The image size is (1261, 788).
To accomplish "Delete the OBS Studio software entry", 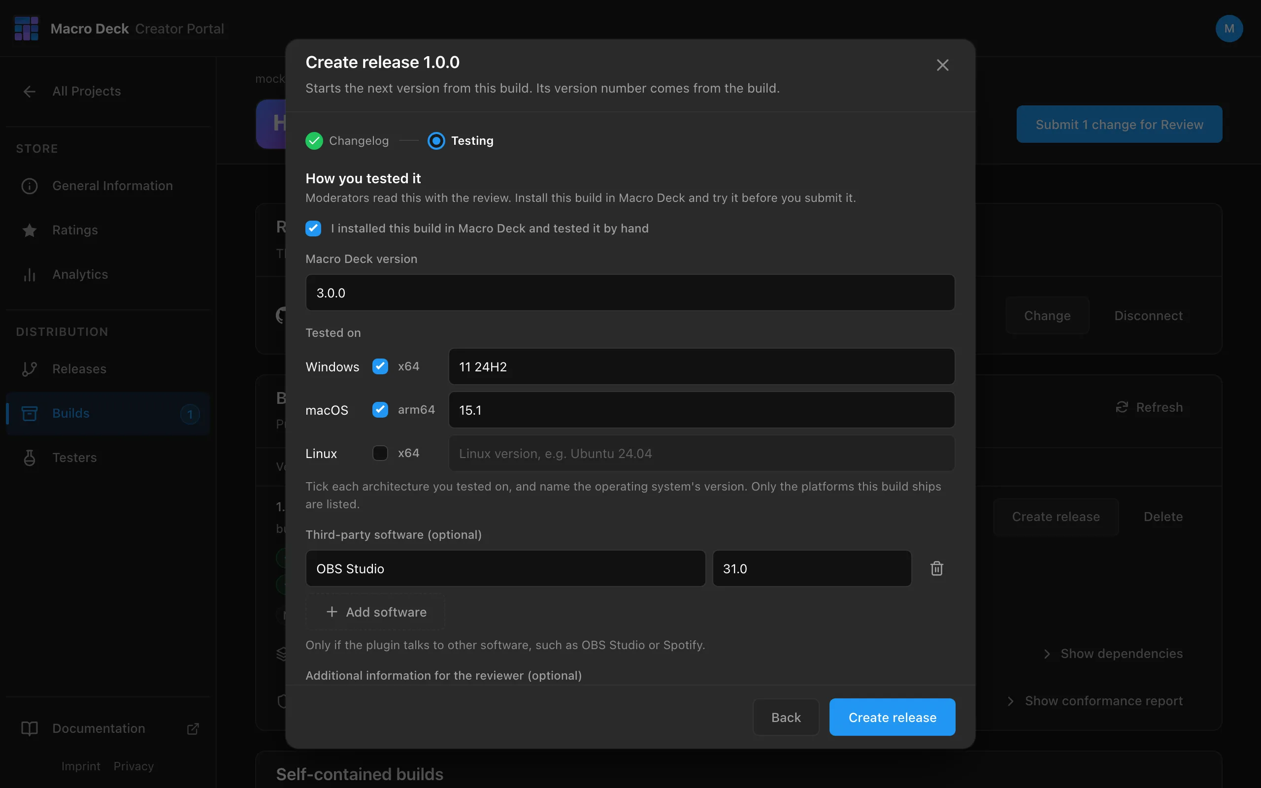I will tap(936, 568).
